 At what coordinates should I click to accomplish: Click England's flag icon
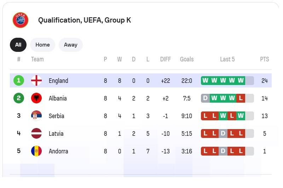tap(36, 81)
